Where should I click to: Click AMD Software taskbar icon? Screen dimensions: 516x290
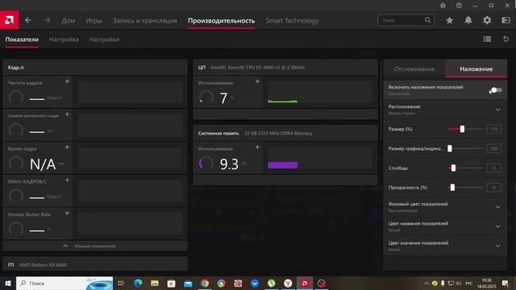pos(305,283)
